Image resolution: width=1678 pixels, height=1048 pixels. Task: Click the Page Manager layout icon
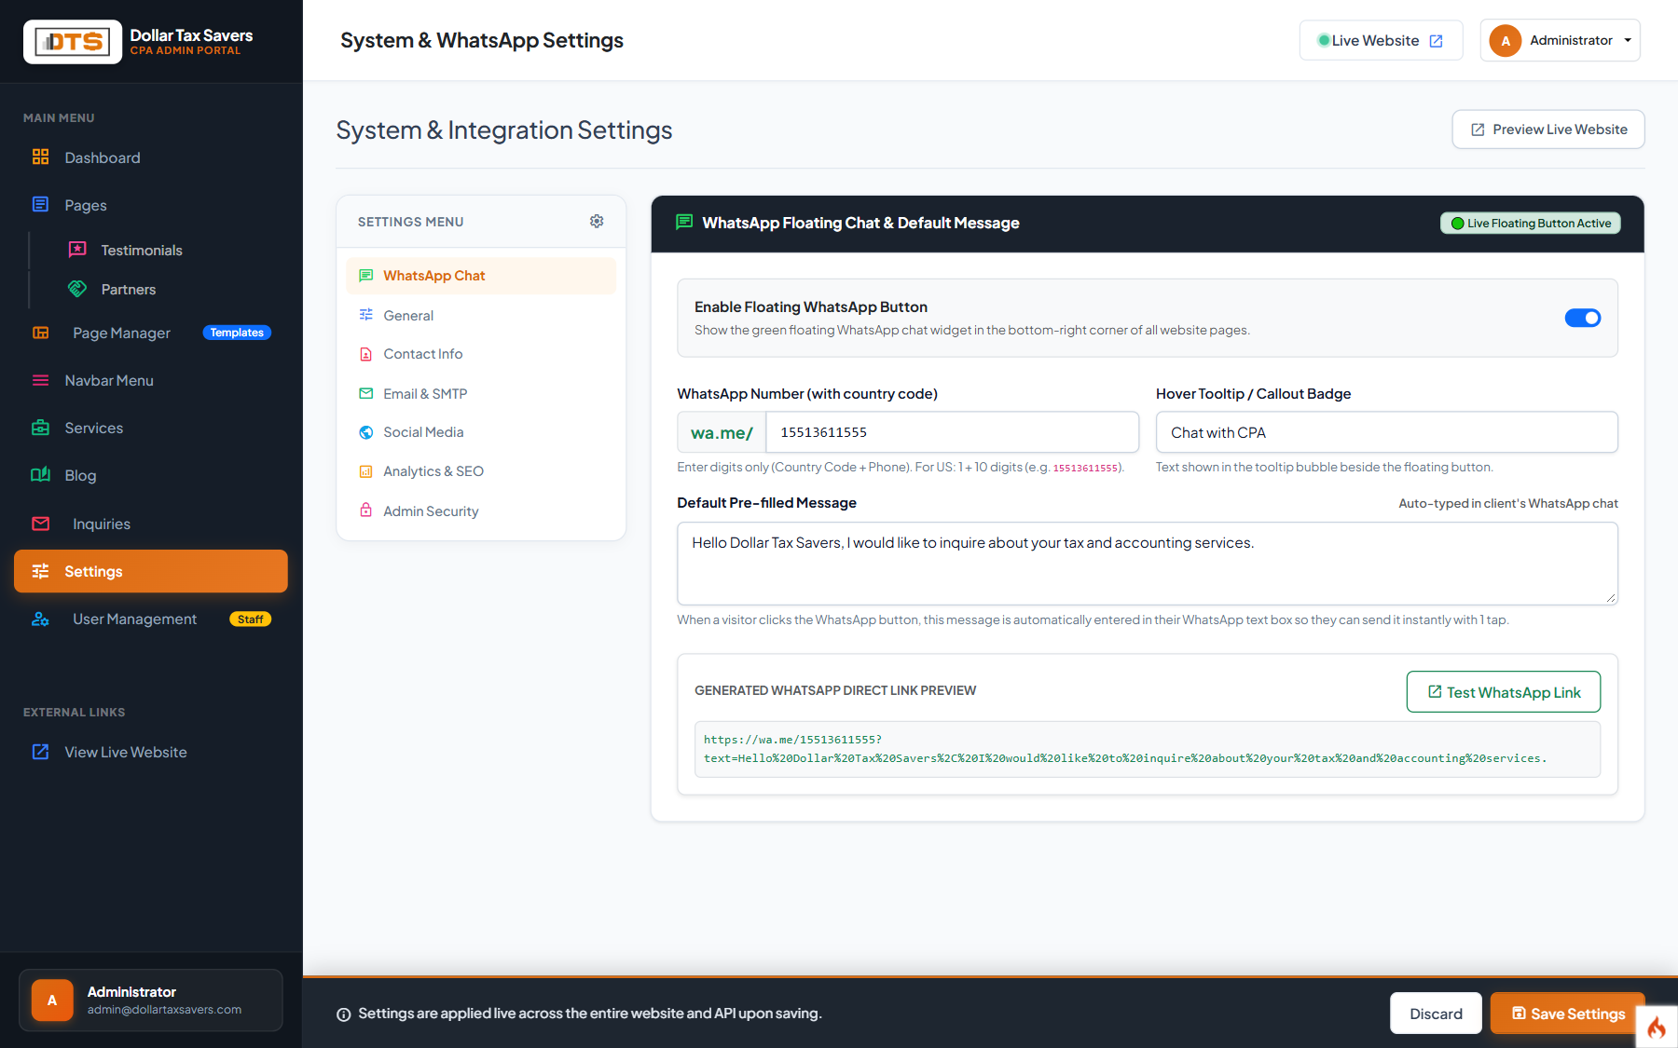(x=40, y=333)
